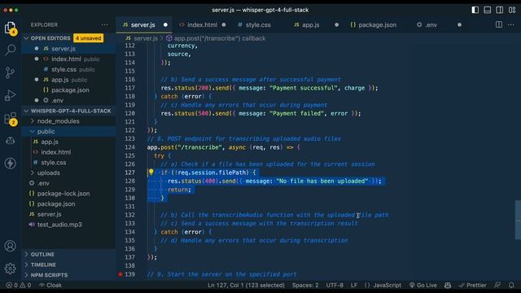
Task: Open editor more actions ellipsis
Action: point(511,24)
